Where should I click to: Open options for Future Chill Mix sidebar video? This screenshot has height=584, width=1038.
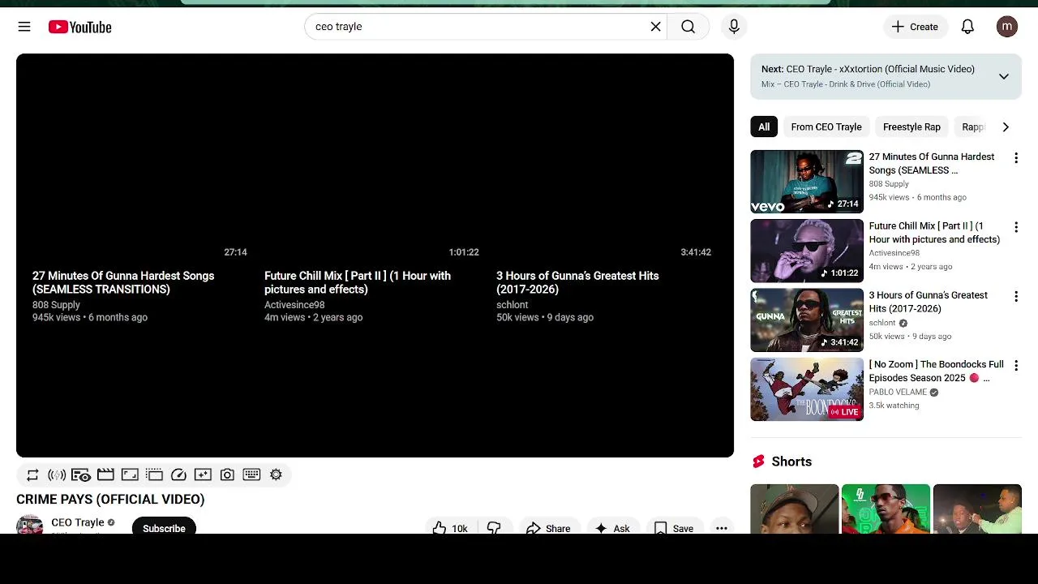(x=1015, y=227)
